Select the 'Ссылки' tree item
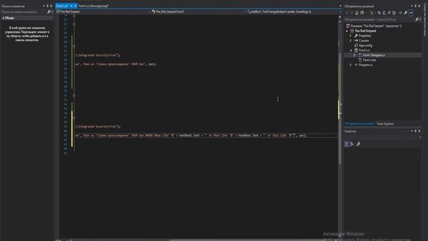The image size is (428, 241). pyautogui.click(x=364, y=41)
